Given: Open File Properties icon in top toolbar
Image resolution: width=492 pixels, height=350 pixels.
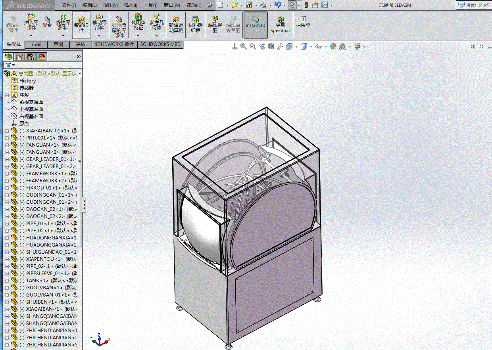Looking at the screenshot, I should pyautogui.click(x=315, y=5).
